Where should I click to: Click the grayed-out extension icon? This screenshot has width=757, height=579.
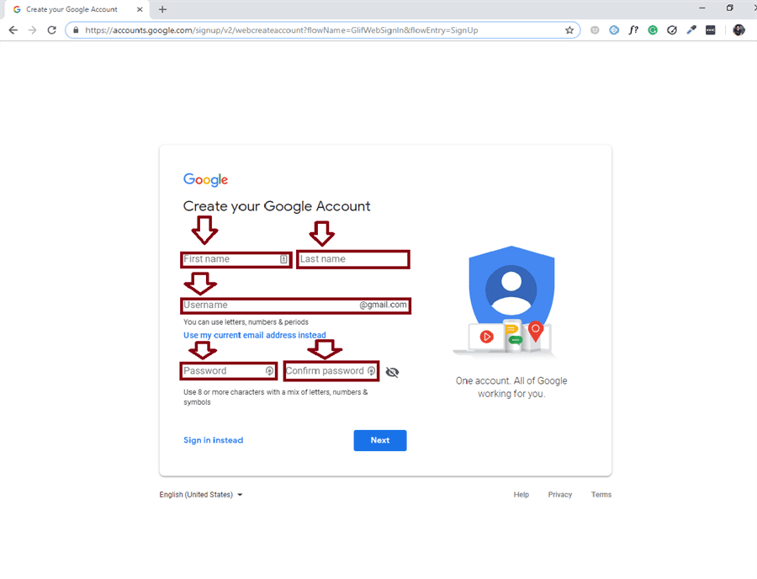pos(594,29)
